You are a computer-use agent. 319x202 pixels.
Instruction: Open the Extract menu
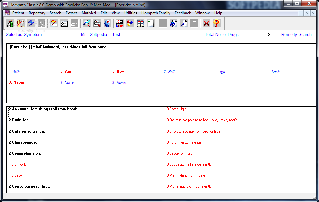click(71, 13)
